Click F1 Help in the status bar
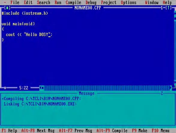Screen dimensions: 176x133 pos(9,131)
